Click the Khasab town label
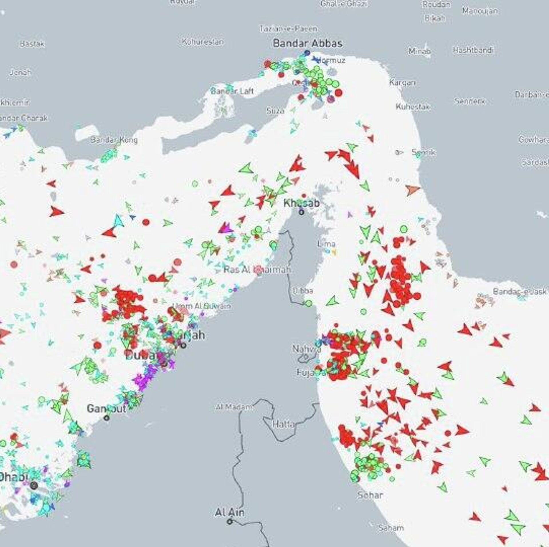Viewport: 549px width, 547px height. pyautogui.click(x=301, y=203)
